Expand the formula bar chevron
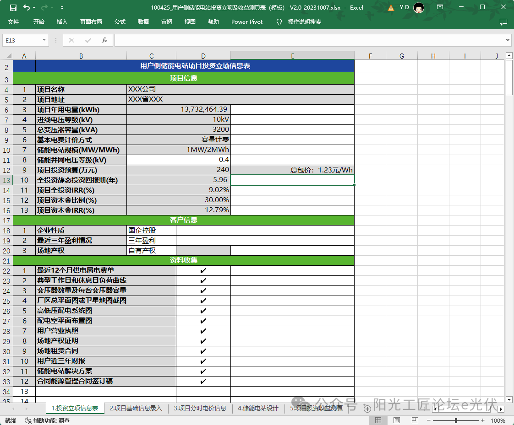 (507, 40)
